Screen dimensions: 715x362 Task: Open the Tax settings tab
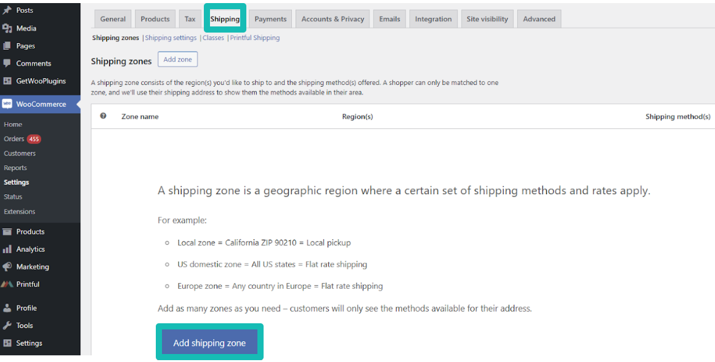(190, 18)
